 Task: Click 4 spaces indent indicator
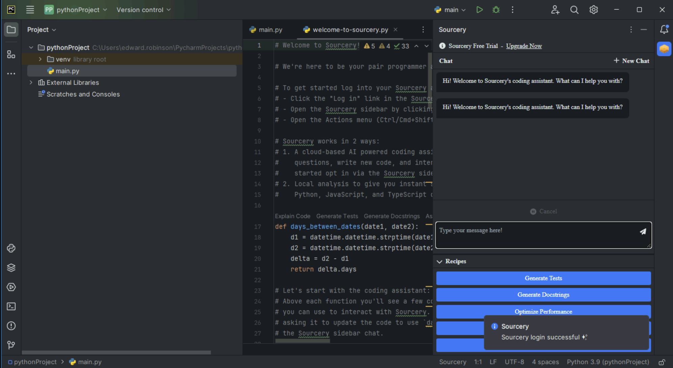[x=545, y=362]
